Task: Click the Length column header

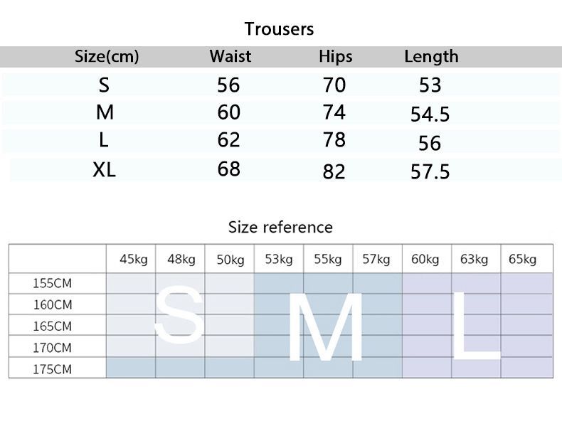Action: (x=431, y=57)
